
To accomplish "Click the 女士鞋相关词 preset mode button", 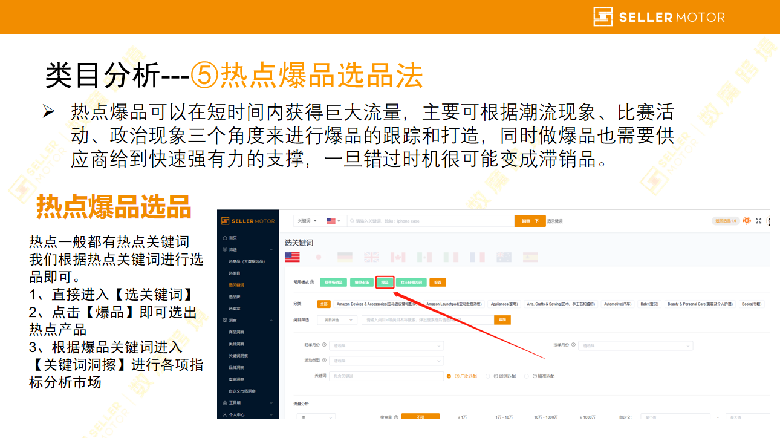I will 411,282.
